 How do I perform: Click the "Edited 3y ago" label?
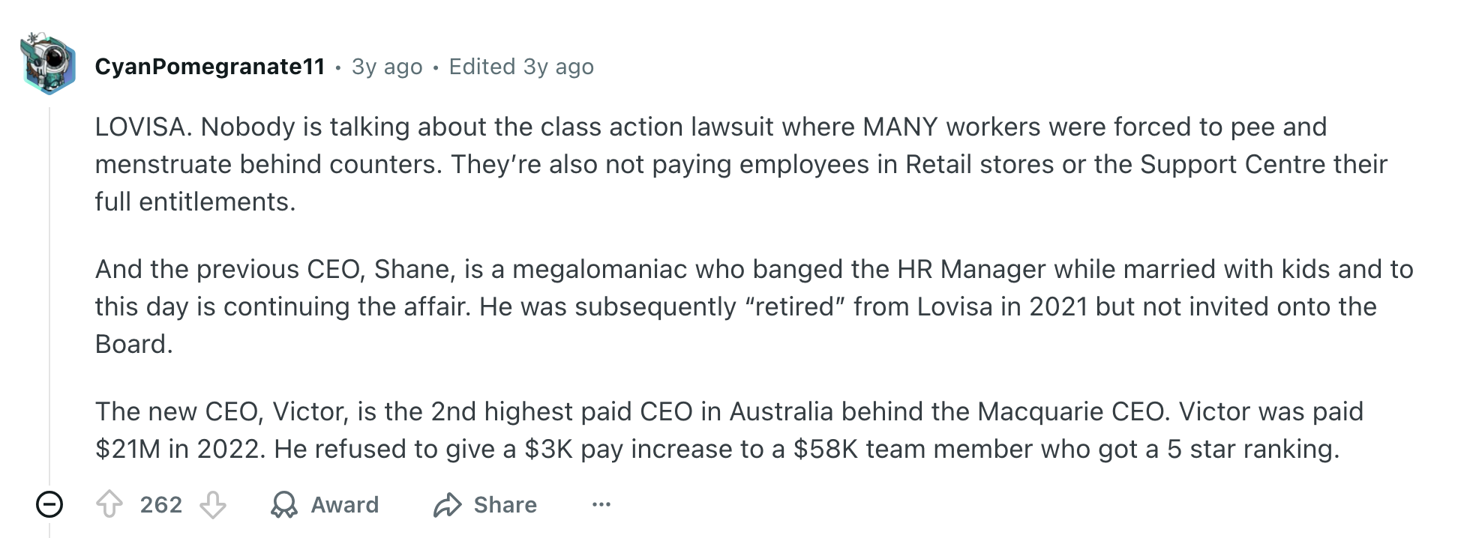pyautogui.click(x=521, y=67)
